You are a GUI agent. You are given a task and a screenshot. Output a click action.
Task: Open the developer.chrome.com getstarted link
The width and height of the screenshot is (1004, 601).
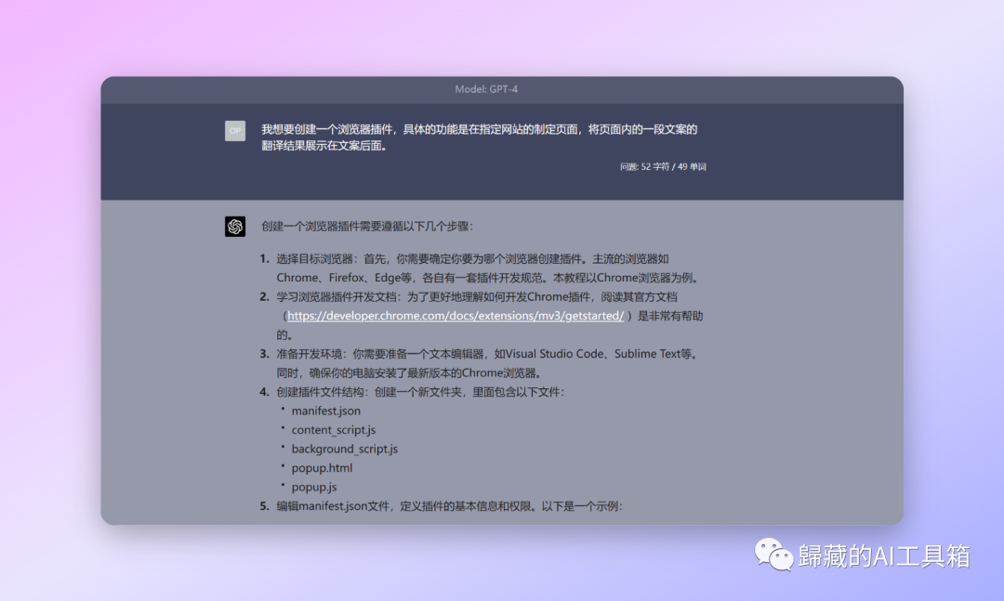pyautogui.click(x=456, y=316)
